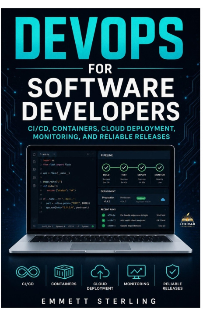Open run 'Update dependencies'

[x=130, y=226]
